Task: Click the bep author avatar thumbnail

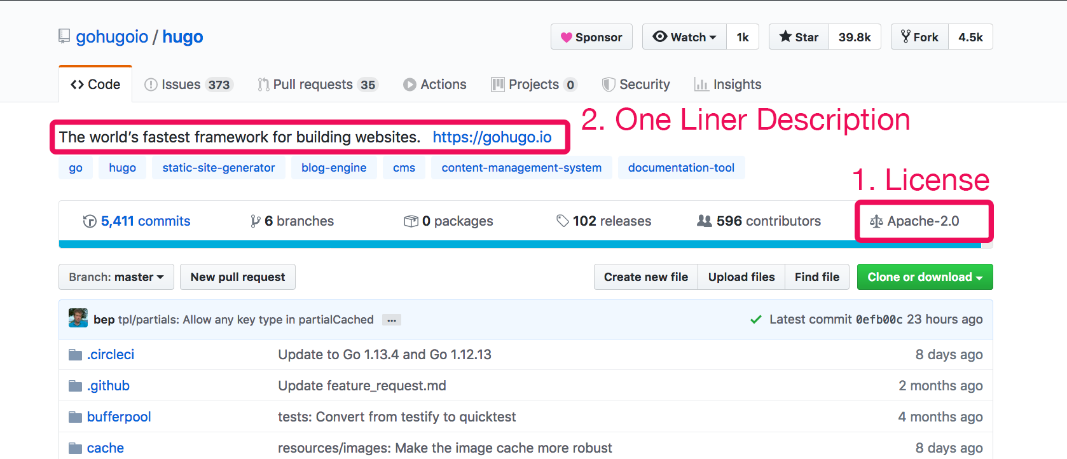Action: coord(78,318)
